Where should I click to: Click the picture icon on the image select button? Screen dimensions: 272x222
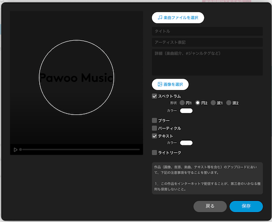pos(160,84)
